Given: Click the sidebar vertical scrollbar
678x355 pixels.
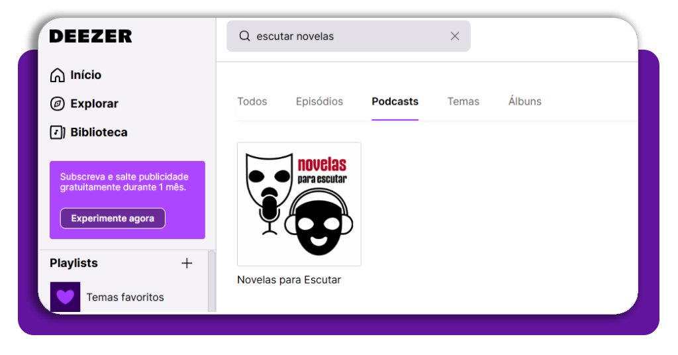Looking at the screenshot, I should click(x=212, y=281).
